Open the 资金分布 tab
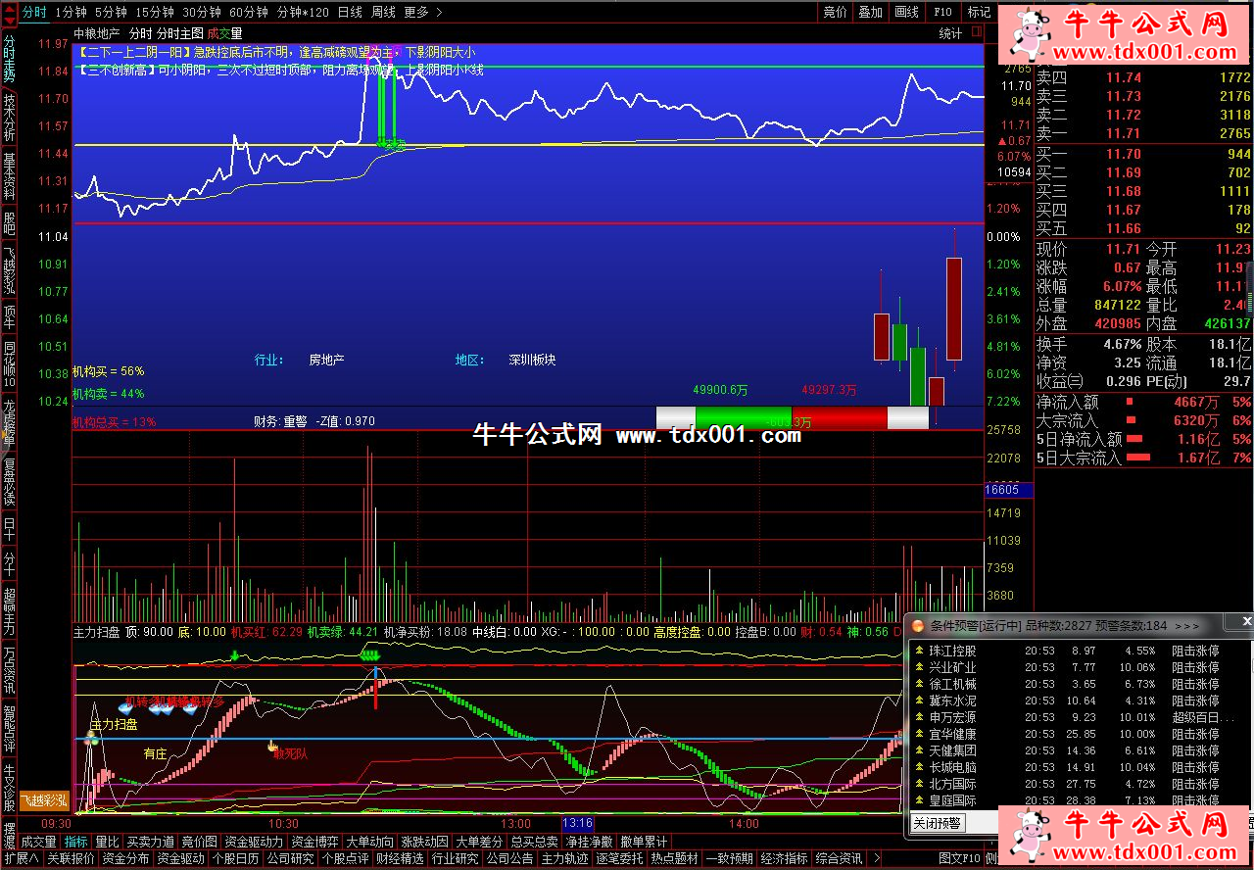 pos(126,859)
